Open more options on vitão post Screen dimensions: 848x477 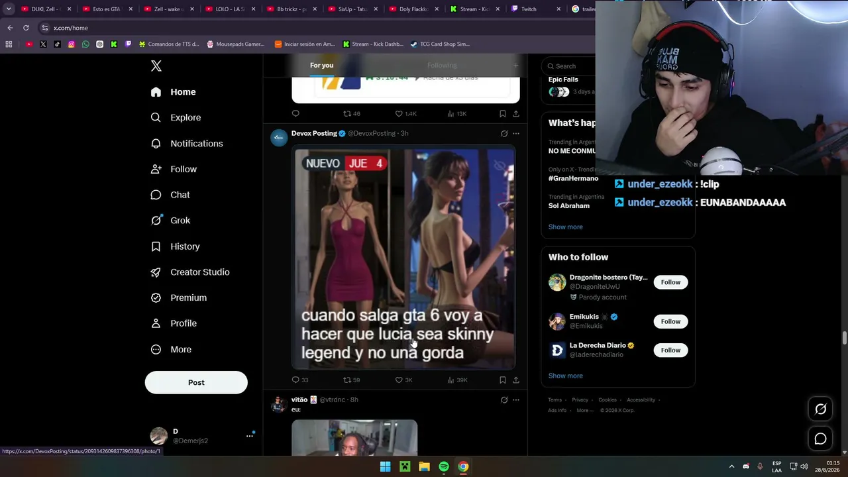[x=516, y=399]
